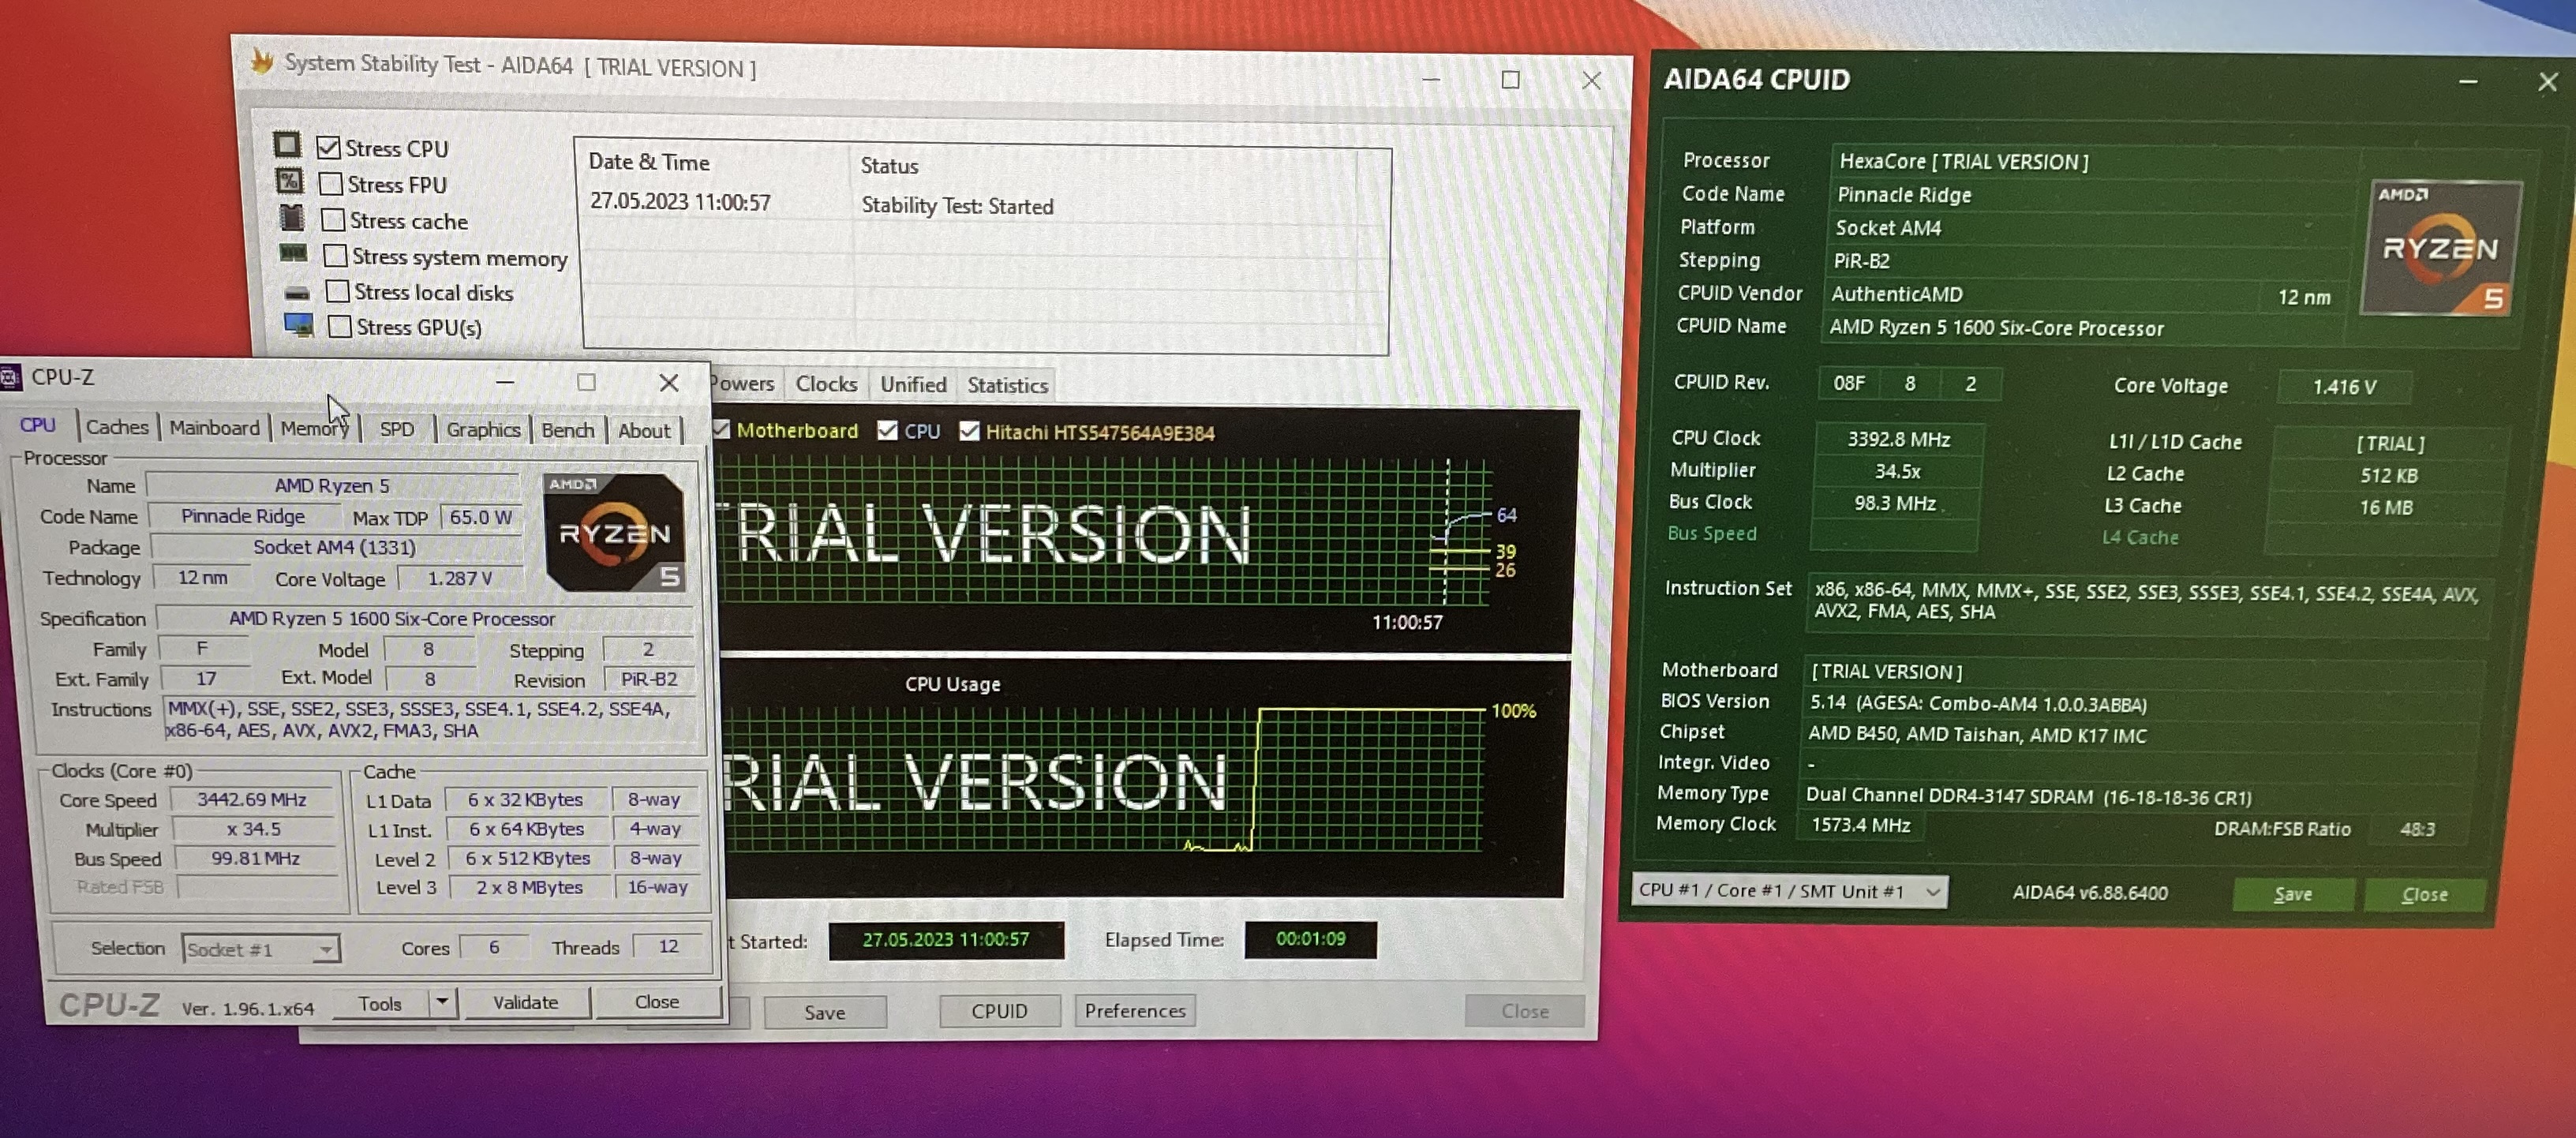The image size is (2576, 1138).
Task: Click the cache chip icon beside Stress cache
Action: (291, 217)
